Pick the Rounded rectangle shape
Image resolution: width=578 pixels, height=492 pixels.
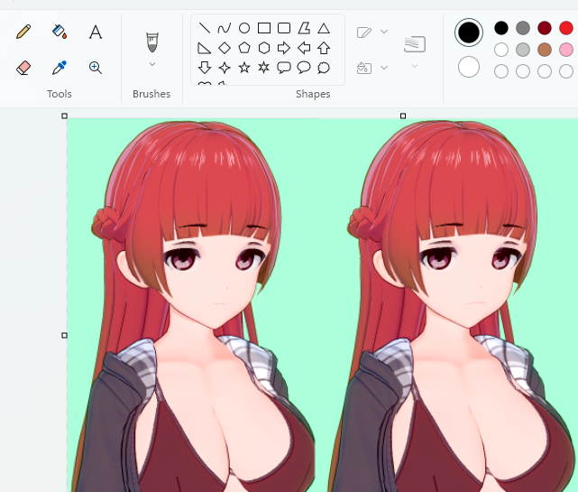tap(284, 28)
